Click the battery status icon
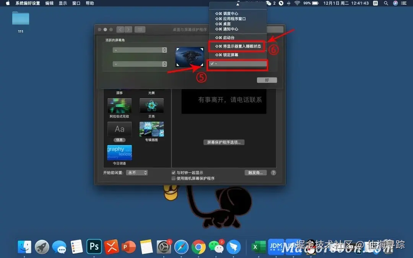413x258 pixels. pos(315,3)
